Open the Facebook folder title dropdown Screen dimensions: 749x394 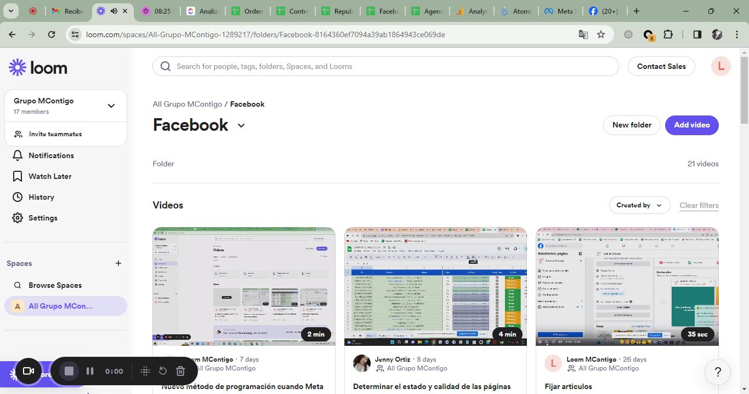(241, 125)
